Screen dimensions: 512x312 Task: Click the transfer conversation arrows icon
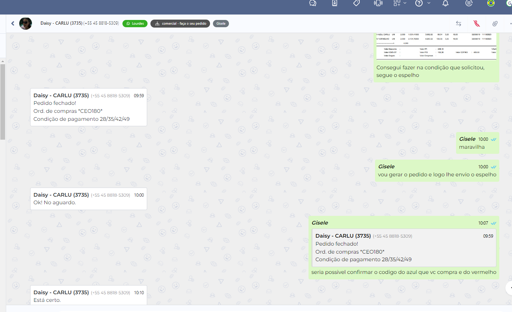click(459, 24)
